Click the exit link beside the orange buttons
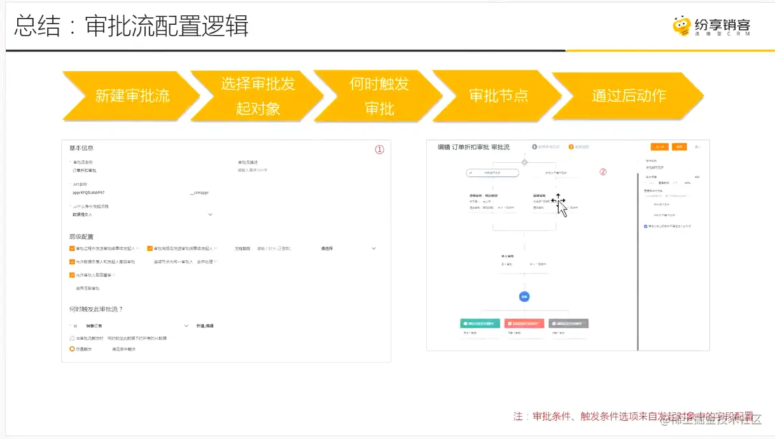The image size is (775, 439). click(697, 147)
